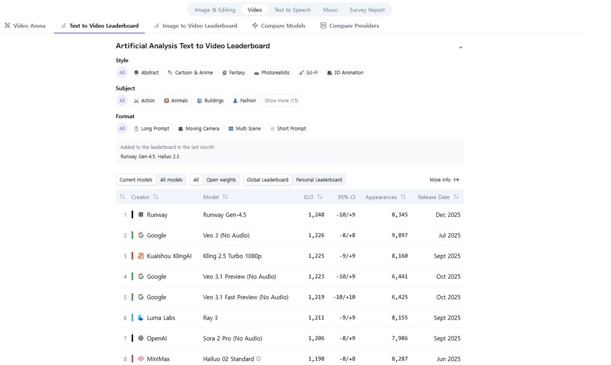Click the sort icon next to Appearances

click(403, 197)
